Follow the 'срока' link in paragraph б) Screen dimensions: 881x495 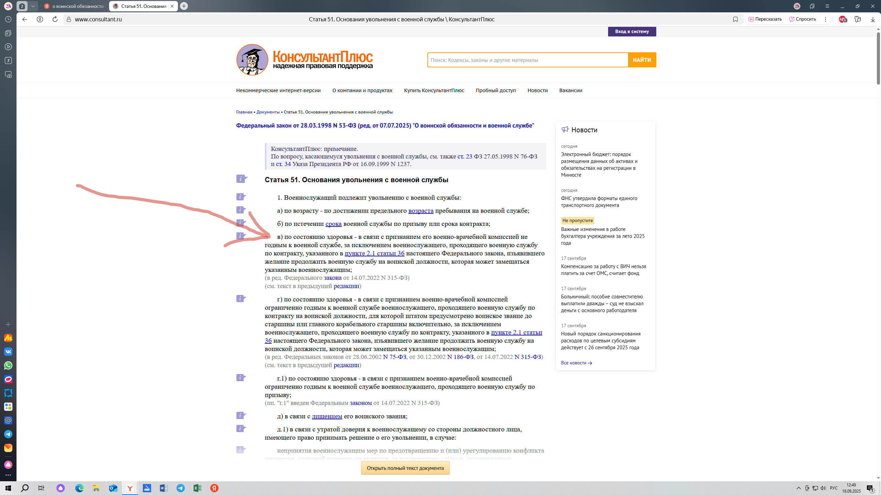pyautogui.click(x=333, y=223)
